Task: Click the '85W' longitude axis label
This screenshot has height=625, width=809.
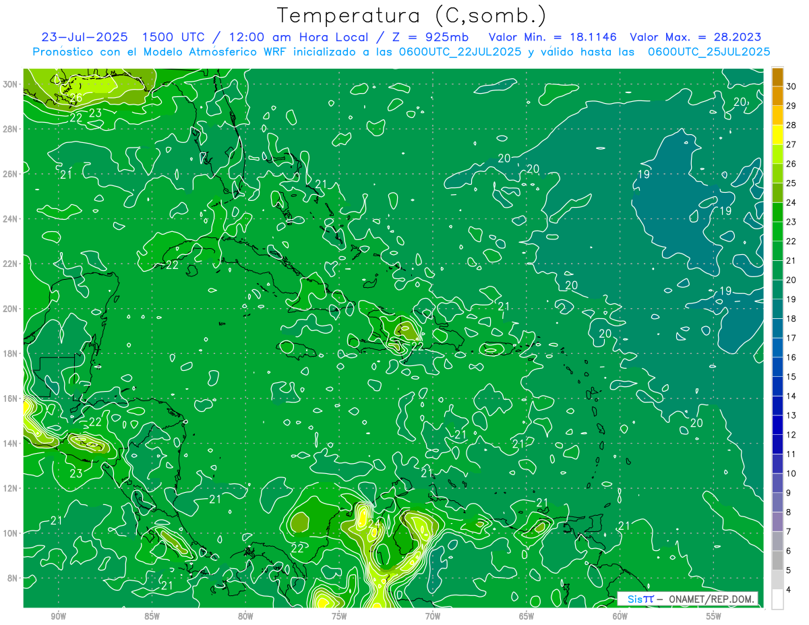Action: [152, 616]
